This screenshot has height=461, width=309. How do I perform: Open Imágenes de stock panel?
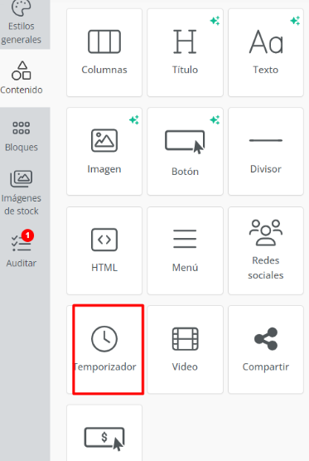[22, 192]
